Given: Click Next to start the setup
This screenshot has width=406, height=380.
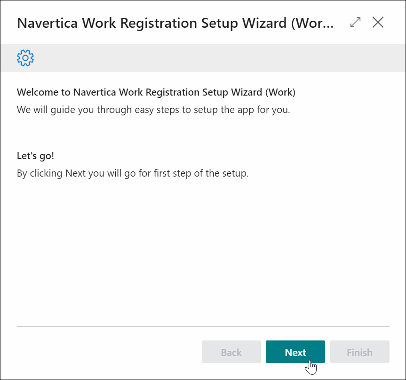Looking at the screenshot, I should [x=295, y=352].
